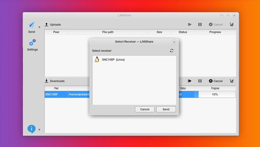Click the 10% download progress bar
The width and height of the screenshot is (260, 147).
(x=215, y=94)
